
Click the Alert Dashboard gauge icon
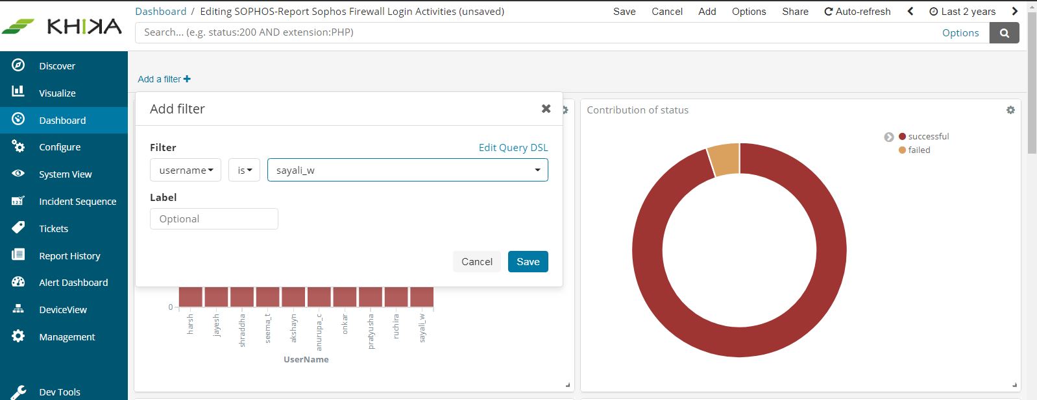pyautogui.click(x=18, y=281)
